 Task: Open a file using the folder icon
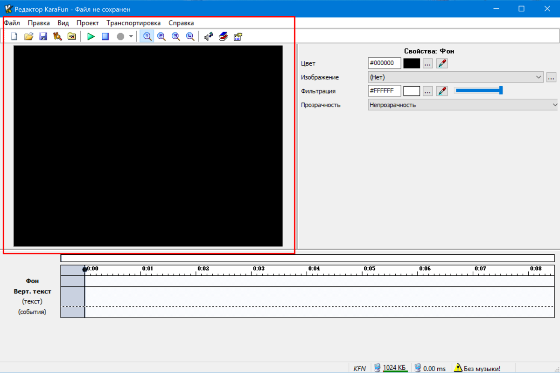[x=29, y=36]
